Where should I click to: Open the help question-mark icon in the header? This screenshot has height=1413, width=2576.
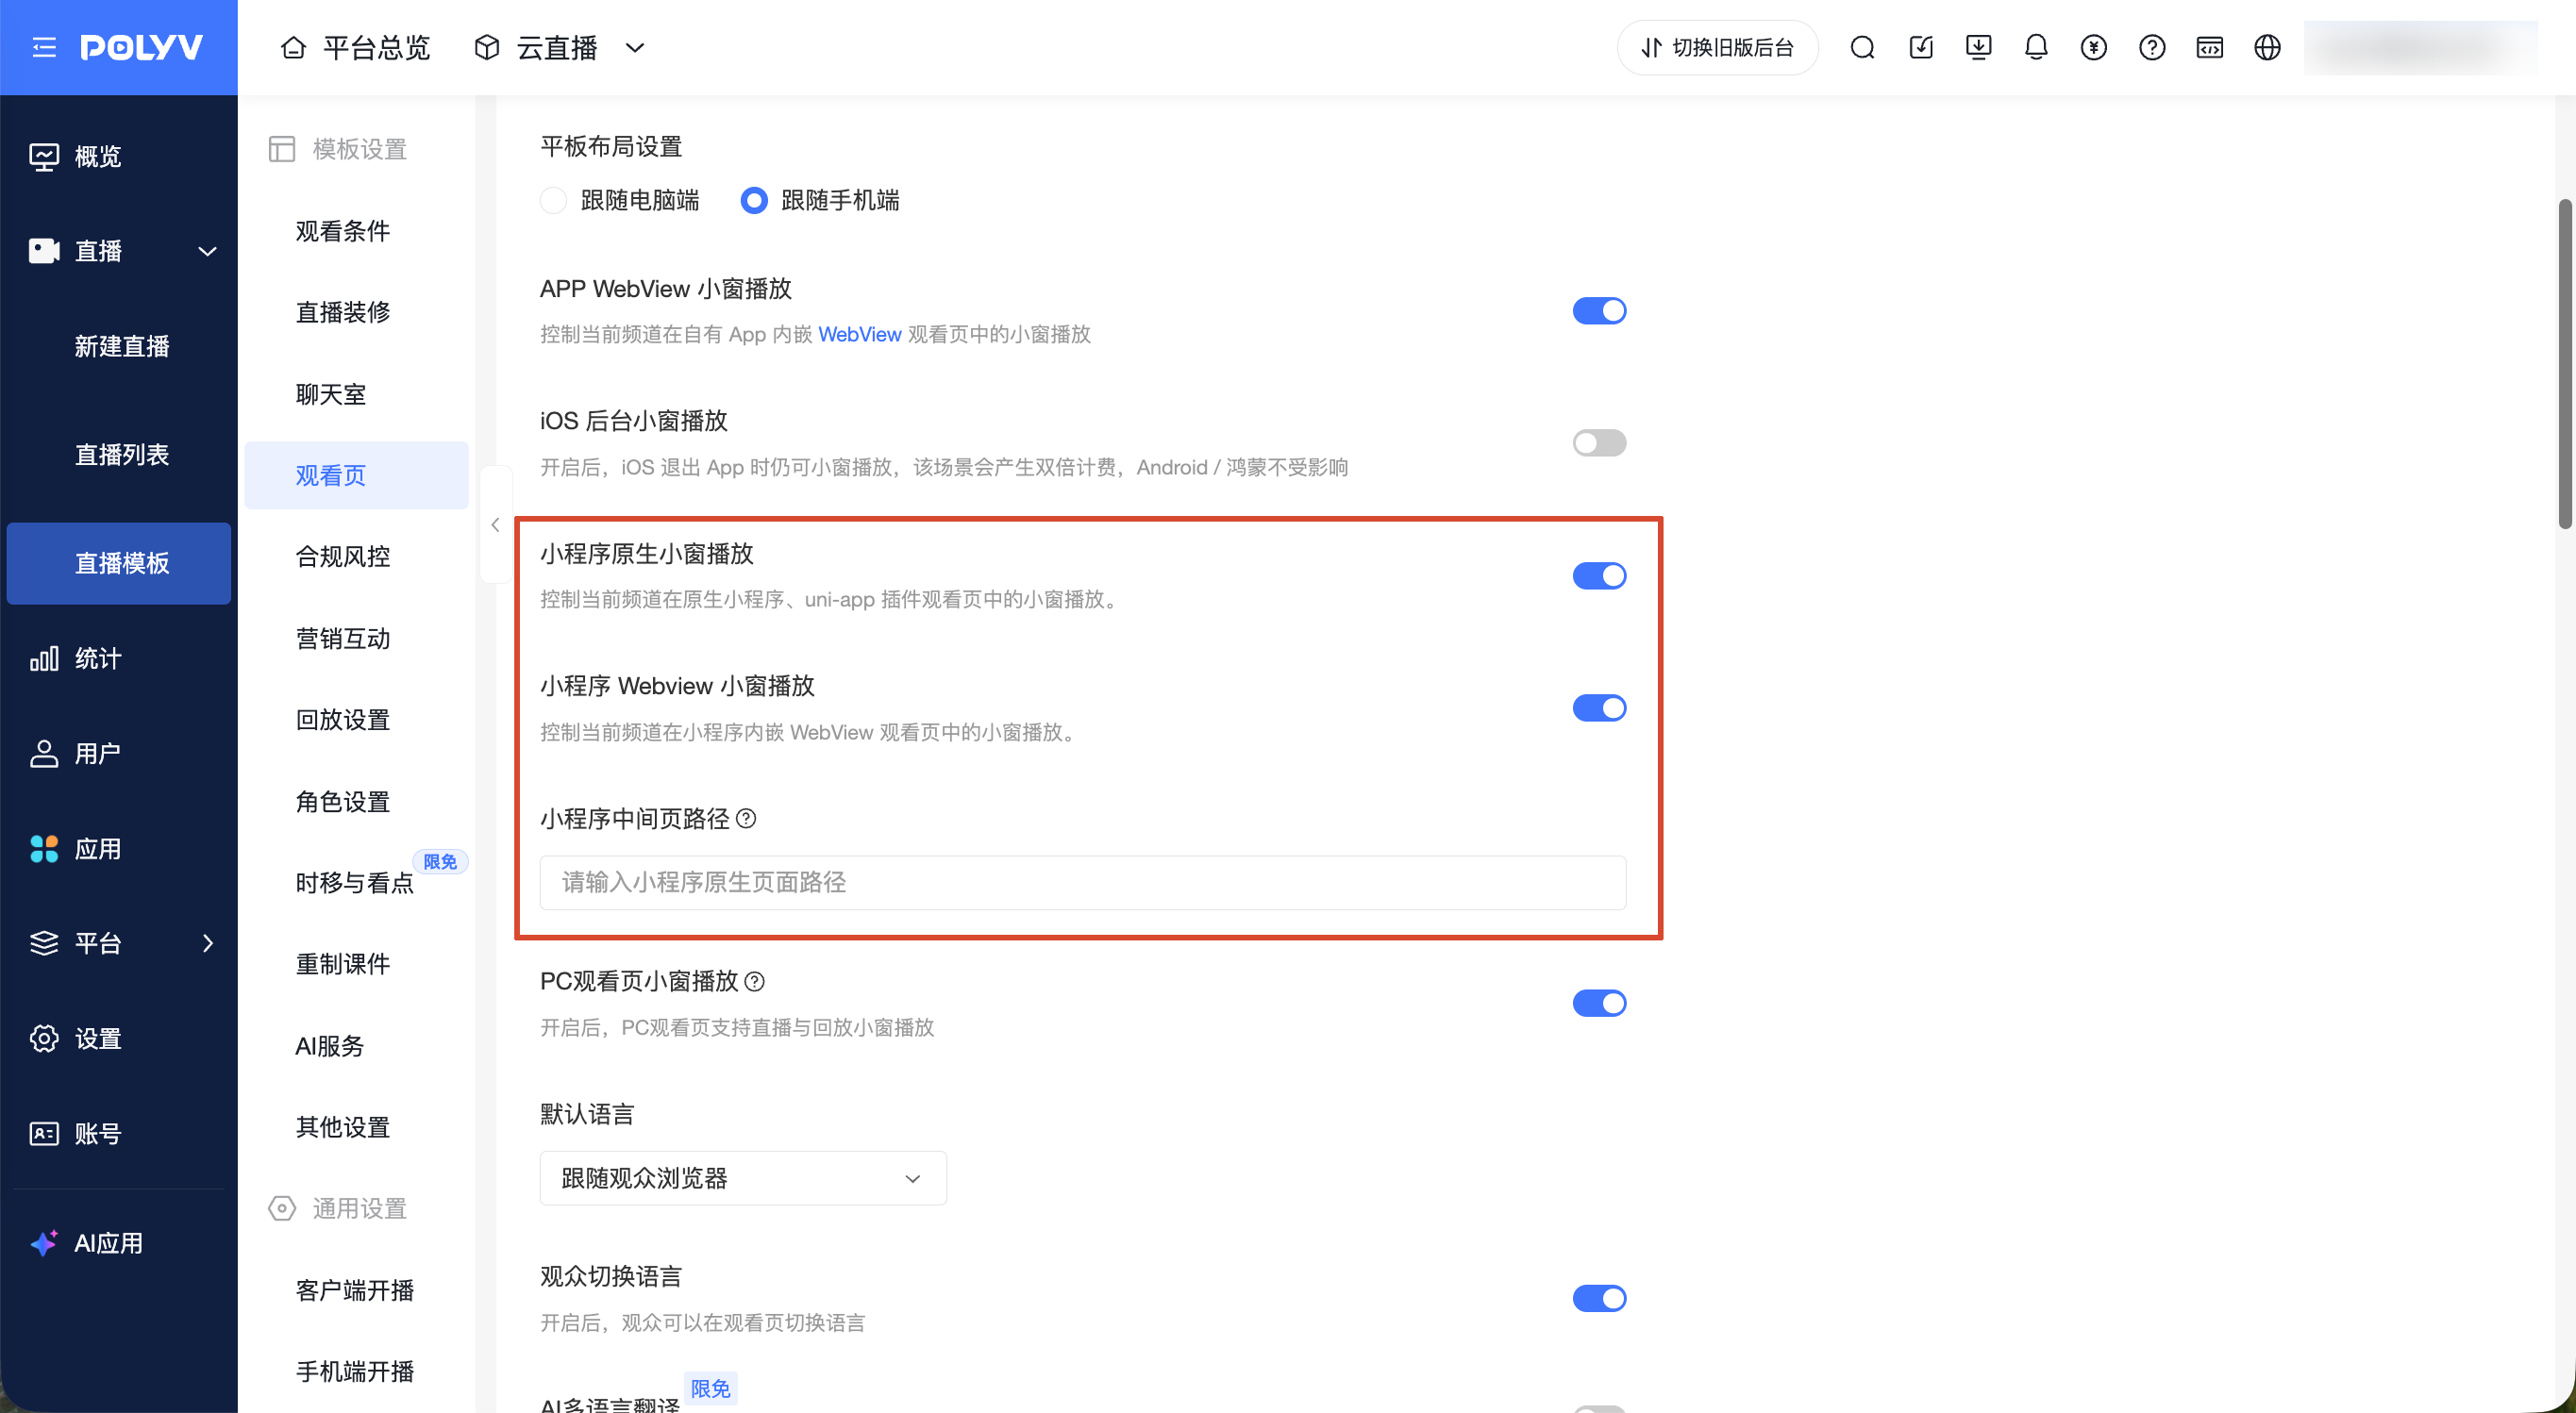2152,47
